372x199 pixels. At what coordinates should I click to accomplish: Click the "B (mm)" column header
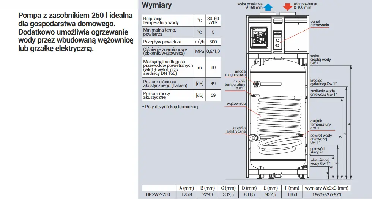tap(207, 188)
